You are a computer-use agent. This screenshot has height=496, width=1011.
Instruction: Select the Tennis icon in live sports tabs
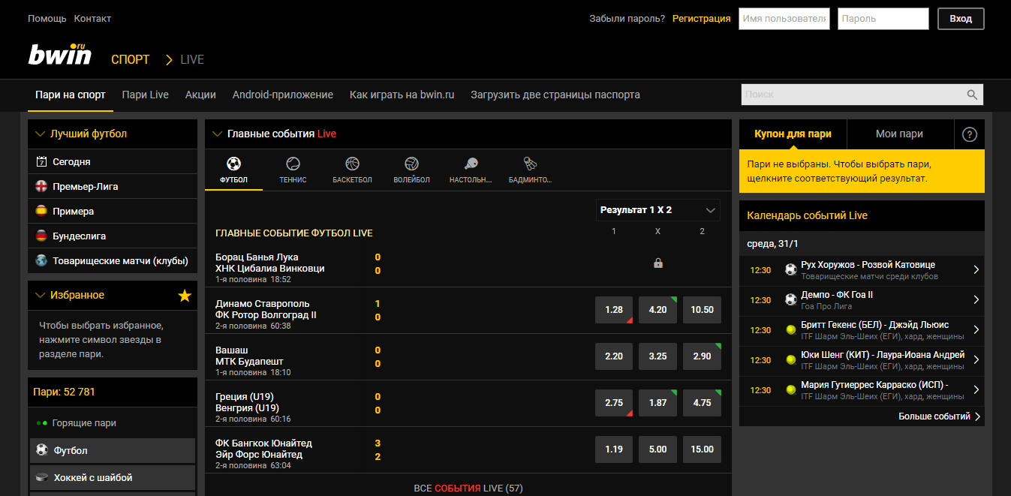pyautogui.click(x=293, y=164)
